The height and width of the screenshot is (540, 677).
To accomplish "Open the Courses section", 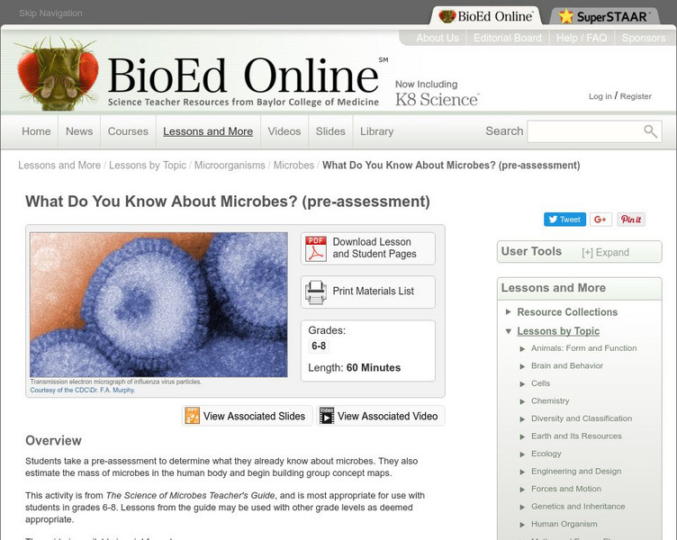I will coord(128,131).
